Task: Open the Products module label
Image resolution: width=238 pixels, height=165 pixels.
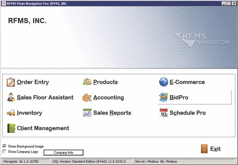Action: click(106, 82)
